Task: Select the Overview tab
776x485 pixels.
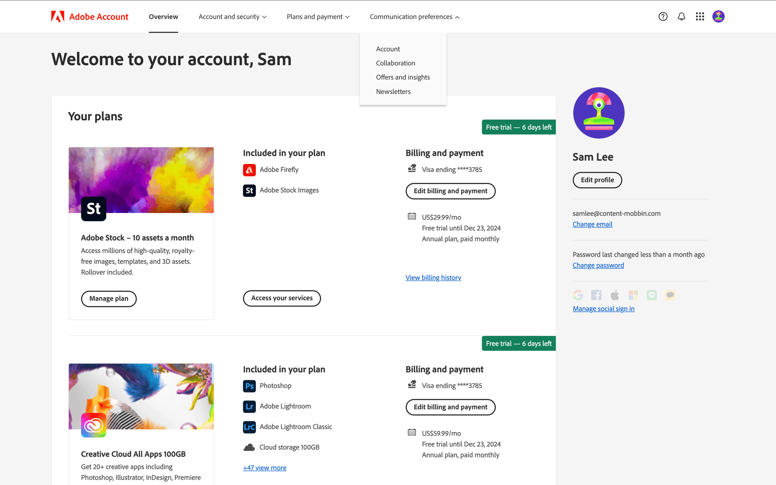Action: click(x=163, y=17)
